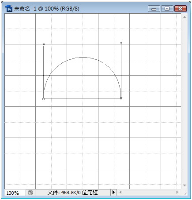Click the horizontal scrollbar right arrow
Screen dimensions: 192x200
[177, 192]
